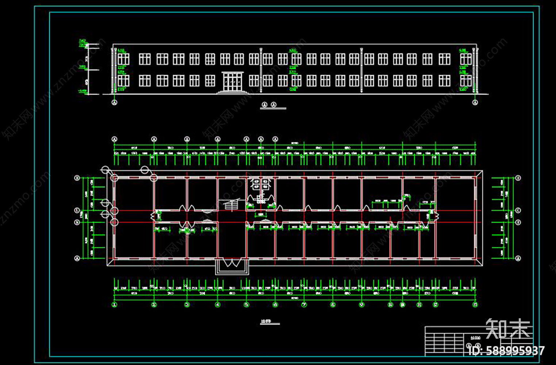Click the title label under the floor plan
The image size is (556, 365).
pyautogui.click(x=270, y=322)
